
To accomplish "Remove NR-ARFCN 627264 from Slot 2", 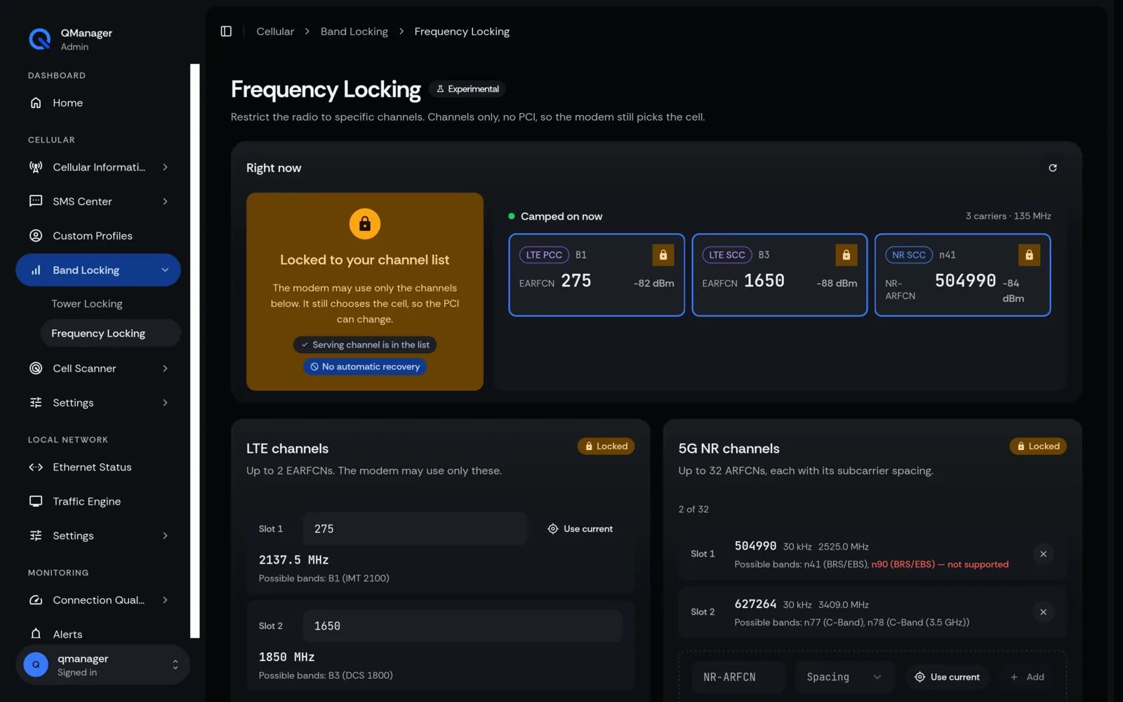I will (1043, 612).
